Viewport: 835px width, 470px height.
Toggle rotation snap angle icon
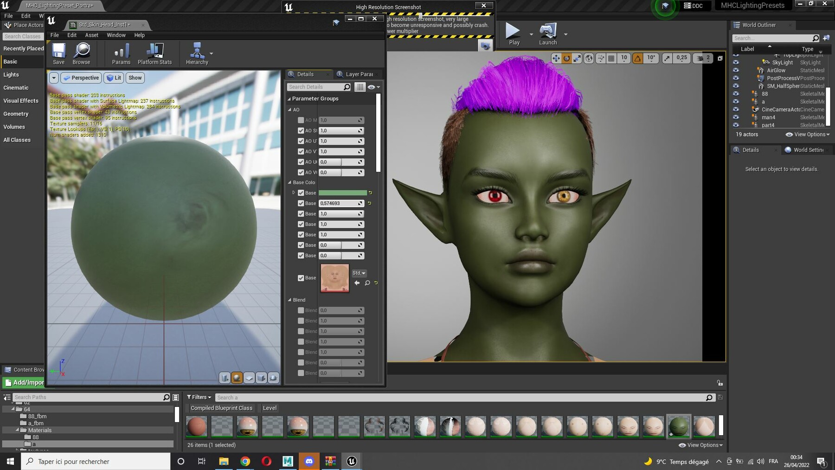[638, 58]
